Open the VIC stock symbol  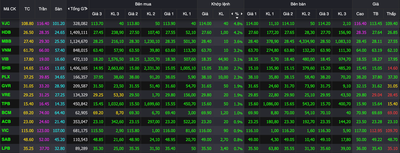pyautogui.click(x=5, y=131)
